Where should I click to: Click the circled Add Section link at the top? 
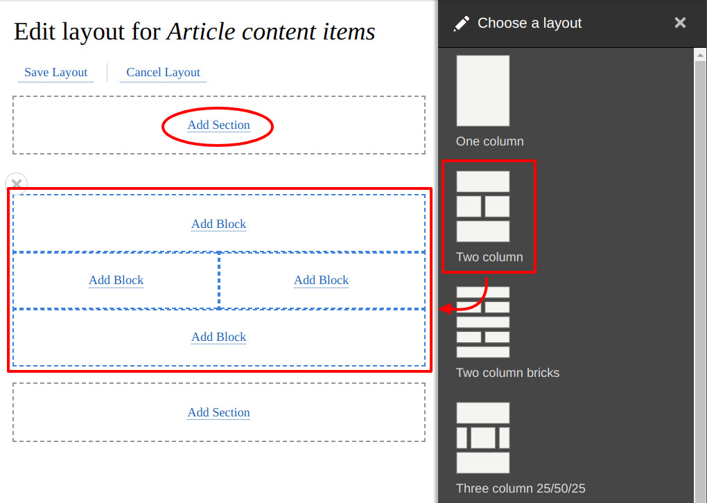pos(218,125)
